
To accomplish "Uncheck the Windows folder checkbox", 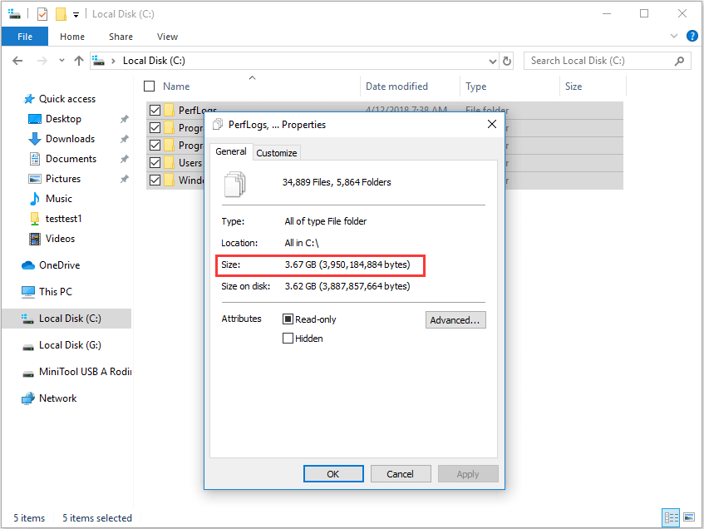I will [155, 180].
